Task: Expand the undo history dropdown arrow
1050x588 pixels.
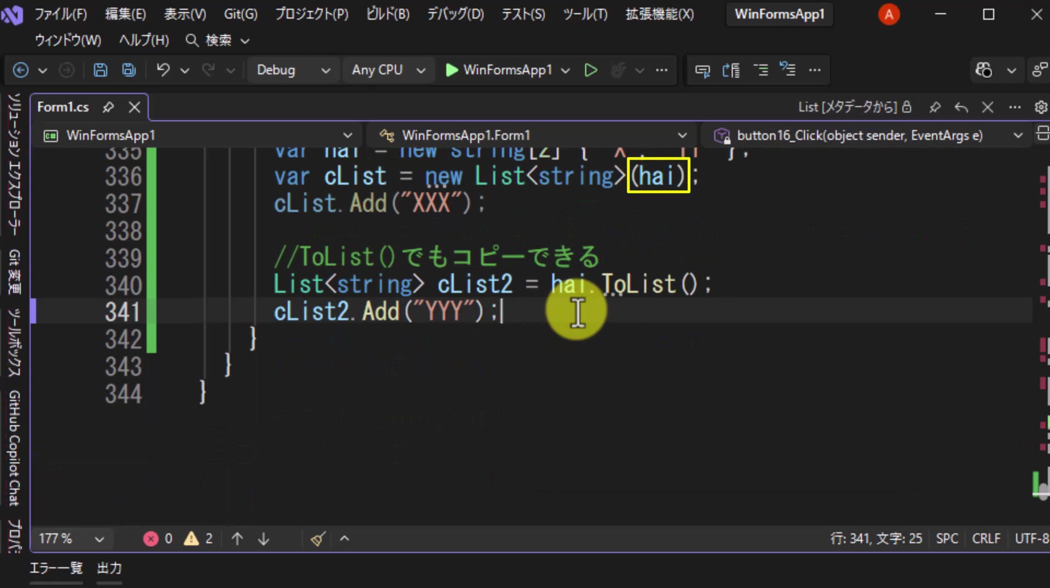Action: (185, 70)
